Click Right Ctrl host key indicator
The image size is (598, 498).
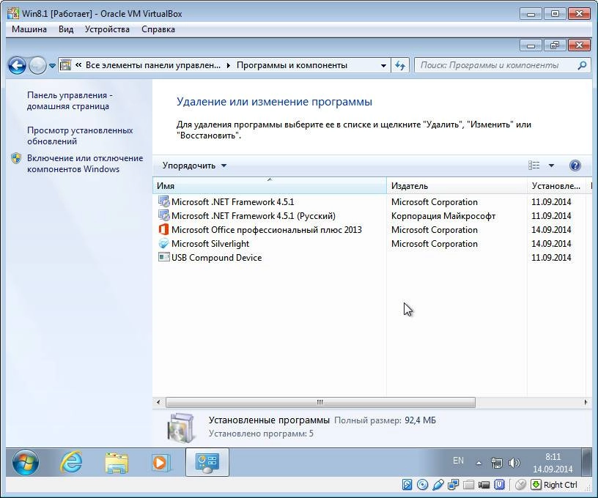pos(554,485)
